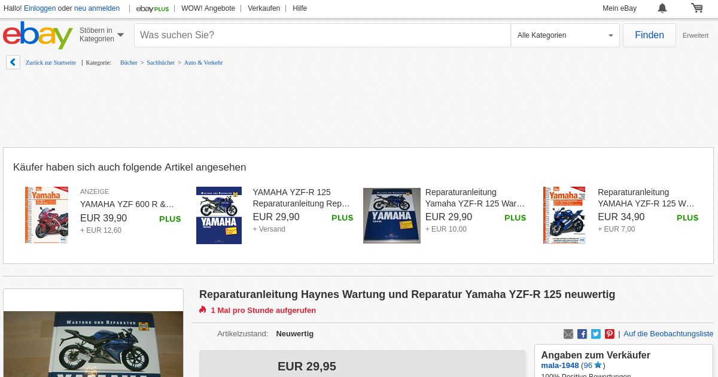Share the item on Twitter
718x377 pixels.
point(596,334)
